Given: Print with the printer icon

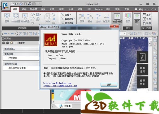Looking at the screenshot, I should [30, 4].
